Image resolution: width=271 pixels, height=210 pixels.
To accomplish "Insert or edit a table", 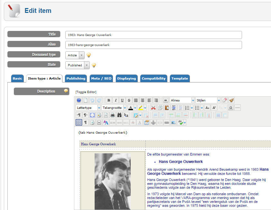I will pyautogui.click(x=136, y=115).
